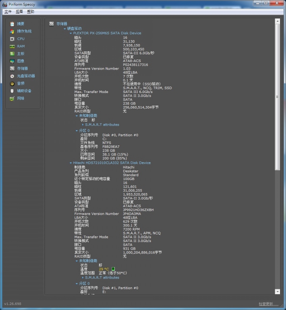Click the 音频 speaker icon
Image resolution: width=286 pixels, height=310 pixels.
(x=12, y=83)
